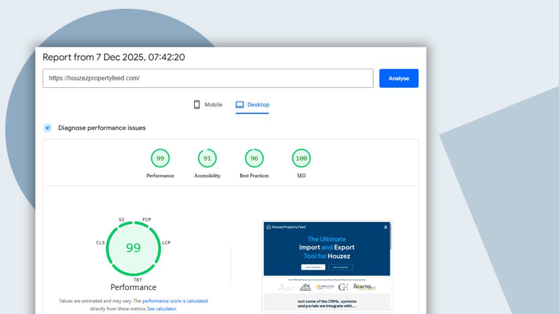The height and width of the screenshot is (314, 559).
Task: Click the Import Properties button in preview
Action: [x=313, y=267]
